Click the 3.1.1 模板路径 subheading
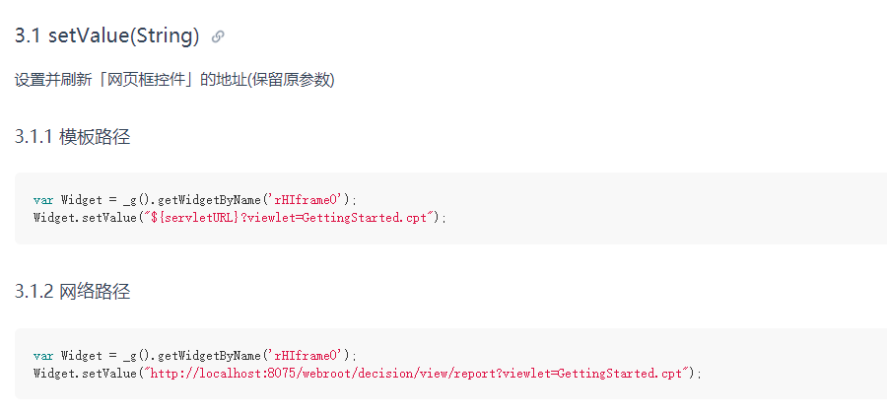Viewport: 887px width, 415px height. 72,137
